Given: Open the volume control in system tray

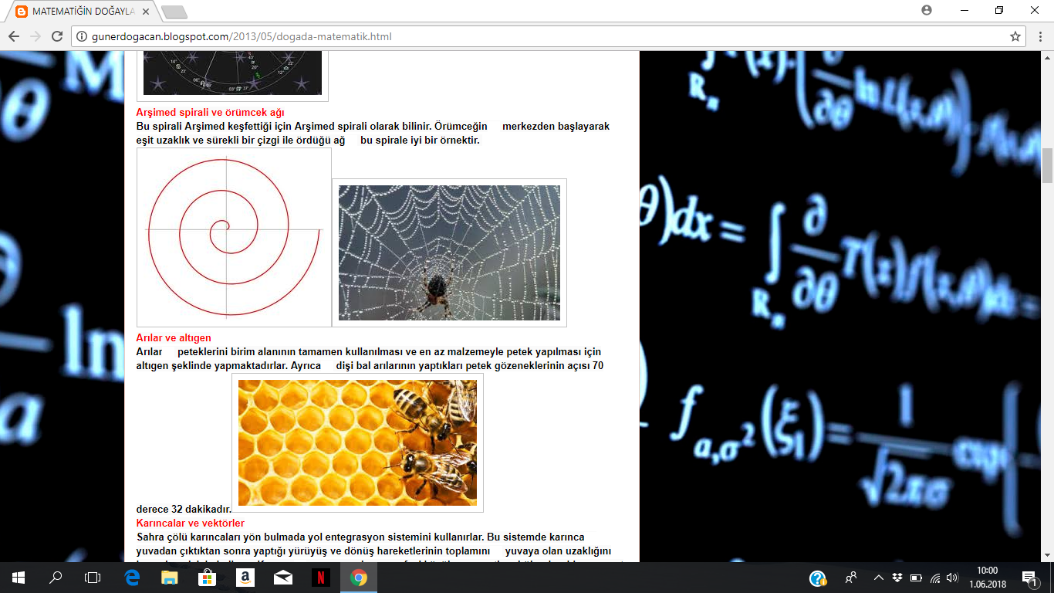Looking at the screenshot, I should tap(952, 578).
